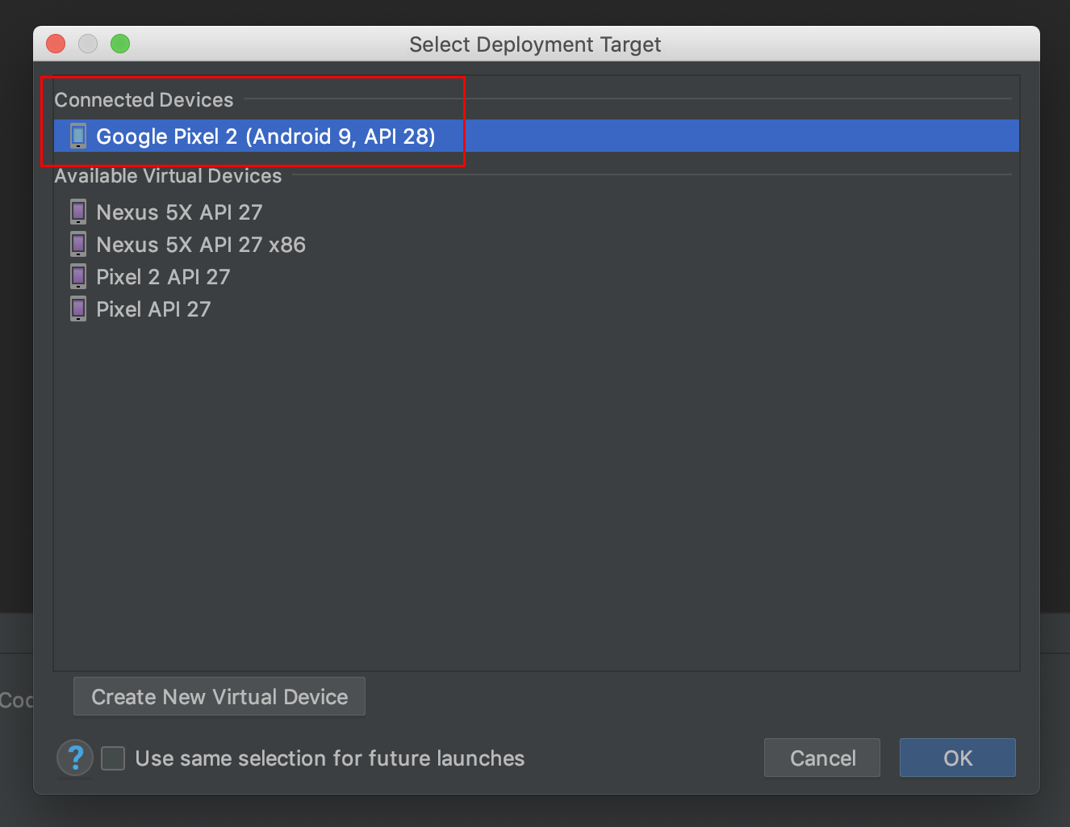Click the green zoom window button
Image resolution: width=1070 pixels, height=827 pixels.
(x=120, y=44)
